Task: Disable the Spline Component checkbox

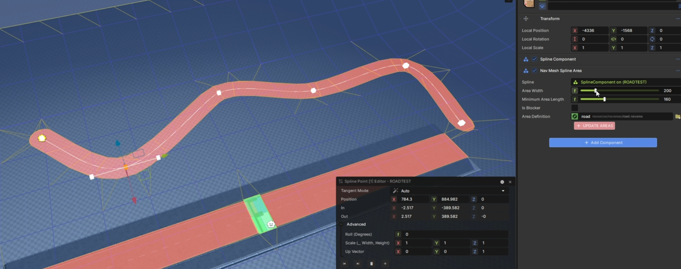Action: 535,59
